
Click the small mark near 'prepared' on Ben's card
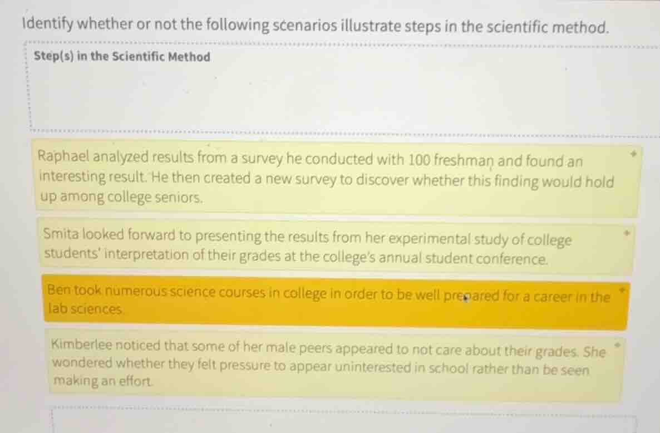coord(465,298)
